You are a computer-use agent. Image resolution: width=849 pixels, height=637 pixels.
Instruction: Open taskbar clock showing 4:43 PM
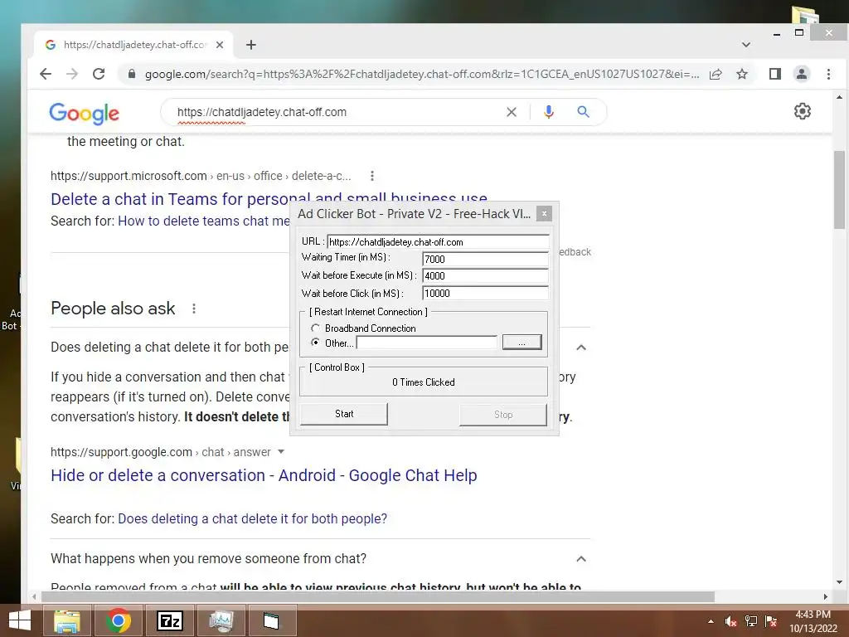pos(813,621)
